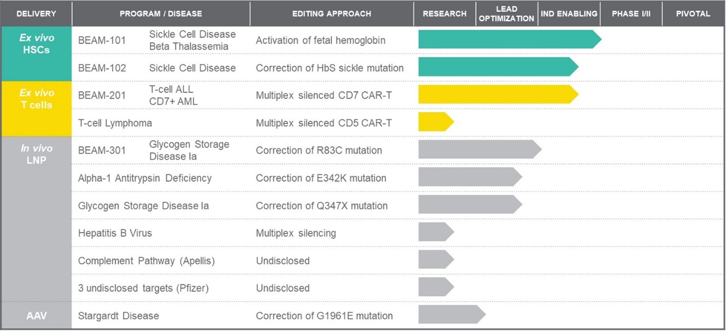
Task: Click the T-cell Lymphoma short yellow arrow
Action: point(436,122)
